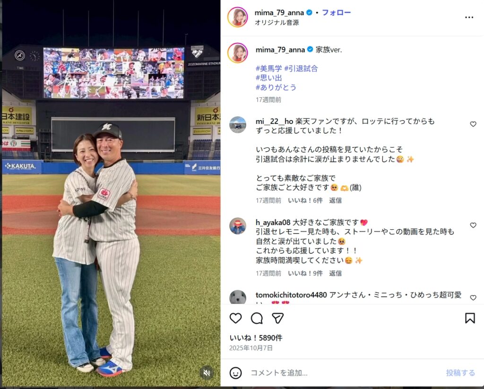This screenshot has height=389, width=484.
Task: Share the post with the paper plane icon
Action: pos(277,318)
